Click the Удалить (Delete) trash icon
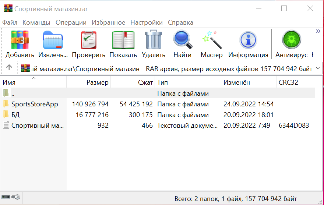The width and height of the screenshot is (324, 205). 153,40
